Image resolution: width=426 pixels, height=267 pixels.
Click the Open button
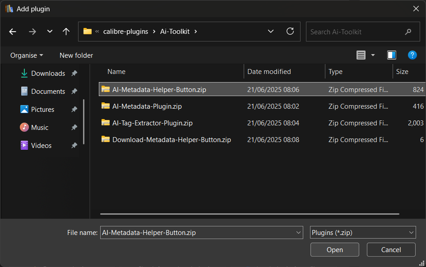click(x=335, y=249)
